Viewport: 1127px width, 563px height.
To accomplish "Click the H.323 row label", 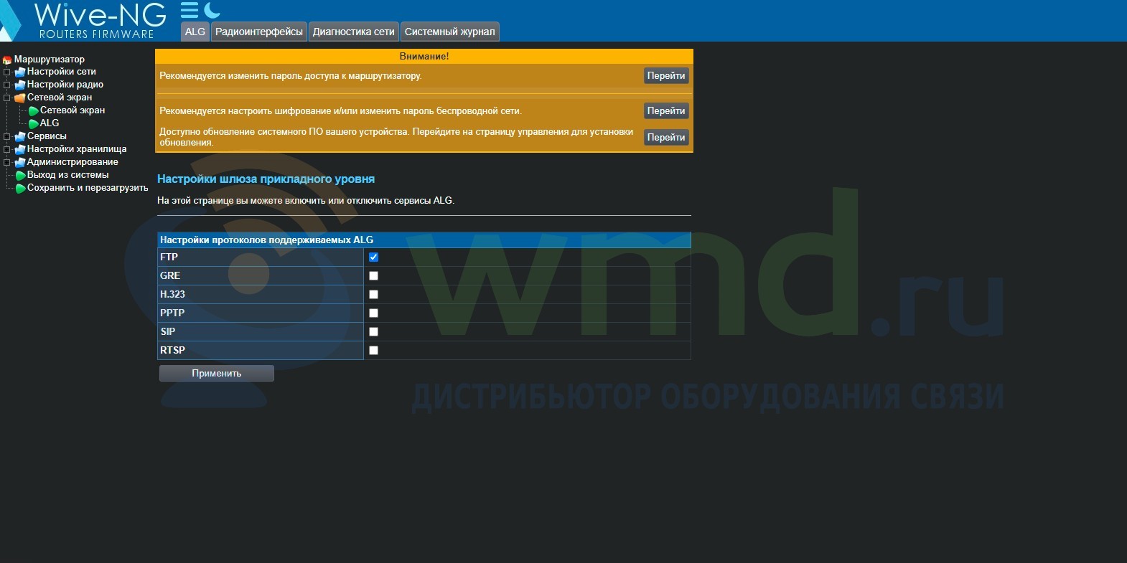I will coord(172,294).
